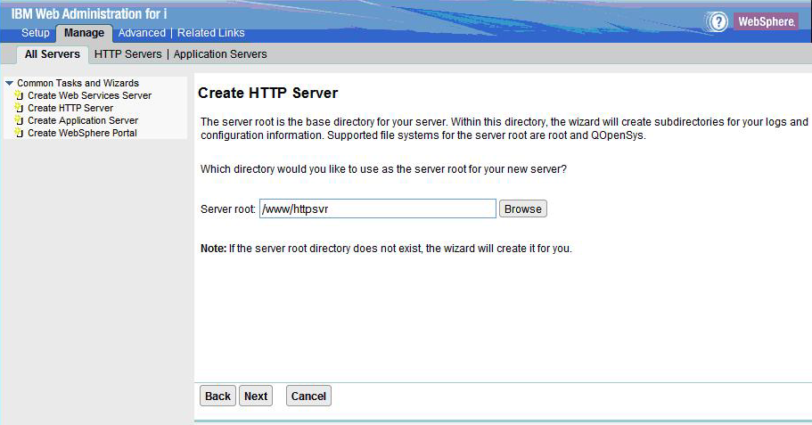Switch to the HTTP Servers subtab
The width and height of the screenshot is (812, 425).
point(128,53)
